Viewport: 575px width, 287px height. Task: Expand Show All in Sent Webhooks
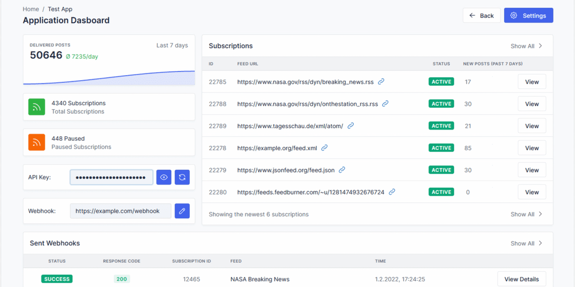point(526,243)
